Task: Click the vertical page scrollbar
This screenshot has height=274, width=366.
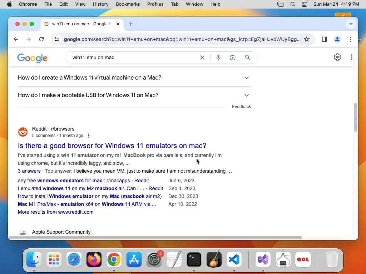Action: point(356,117)
